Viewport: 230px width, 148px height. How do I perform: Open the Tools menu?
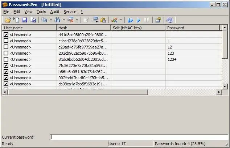click(41, 12)
